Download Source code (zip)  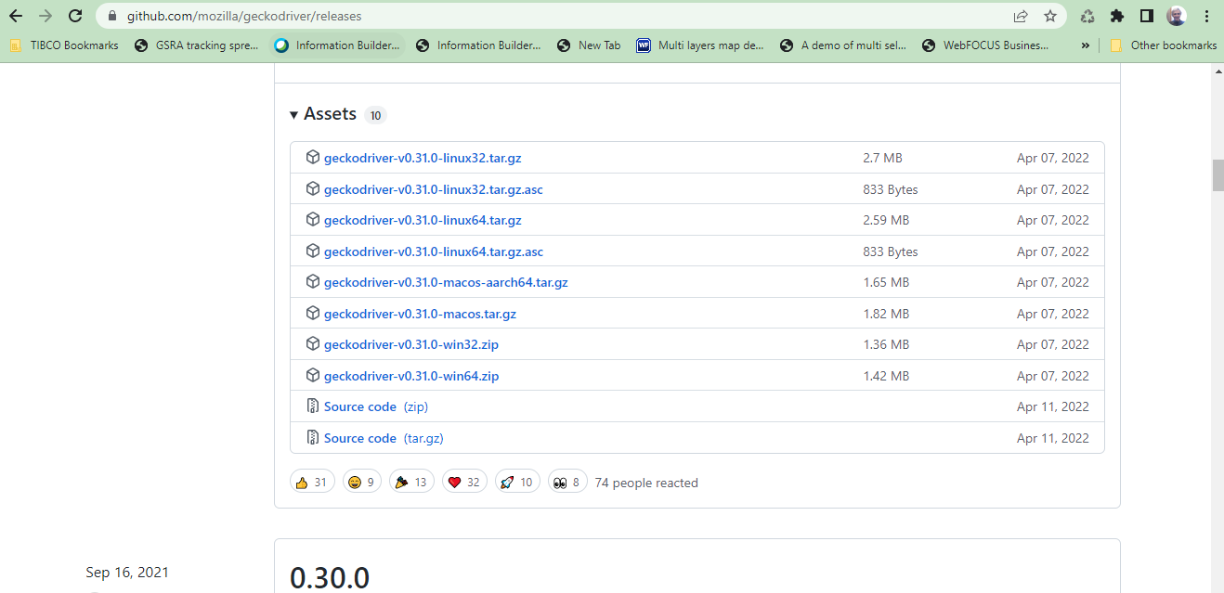coord(376,406)
